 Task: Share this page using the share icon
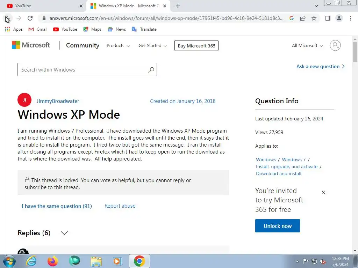(x=303, y=18)
